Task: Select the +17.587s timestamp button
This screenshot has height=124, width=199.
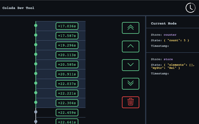Action: [x=67, y=36]
